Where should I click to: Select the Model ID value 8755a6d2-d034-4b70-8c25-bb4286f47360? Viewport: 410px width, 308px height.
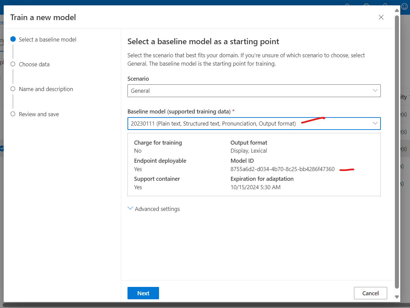coord(283,169)
